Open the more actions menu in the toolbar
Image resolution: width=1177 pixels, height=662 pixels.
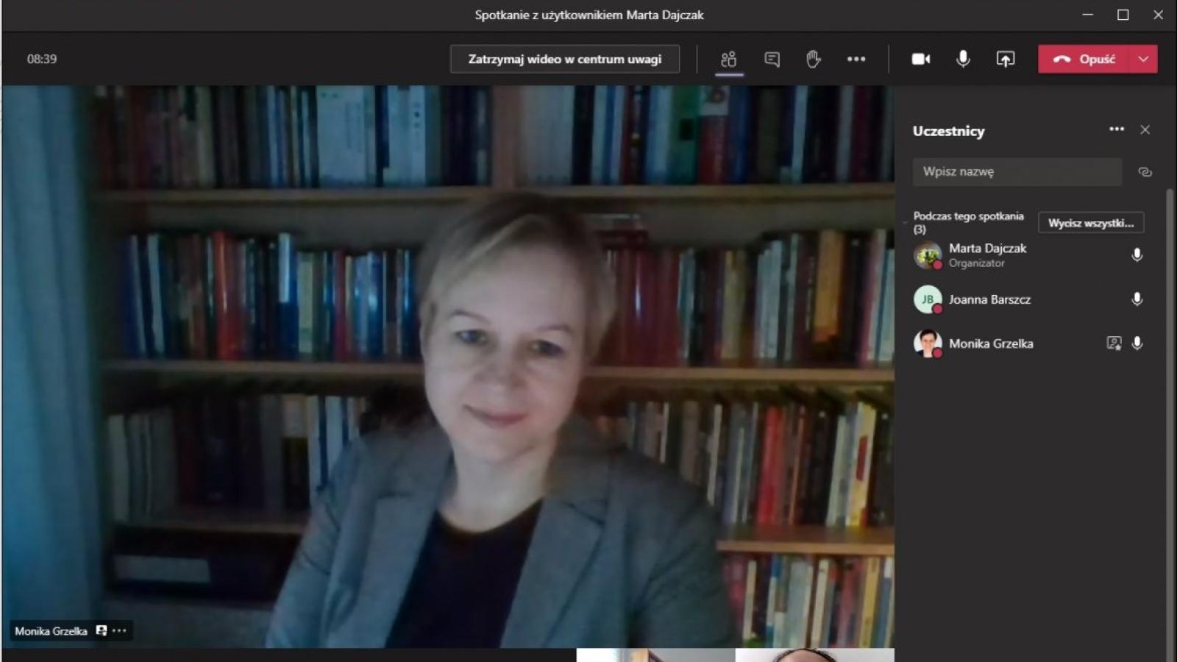coord(856,59)
